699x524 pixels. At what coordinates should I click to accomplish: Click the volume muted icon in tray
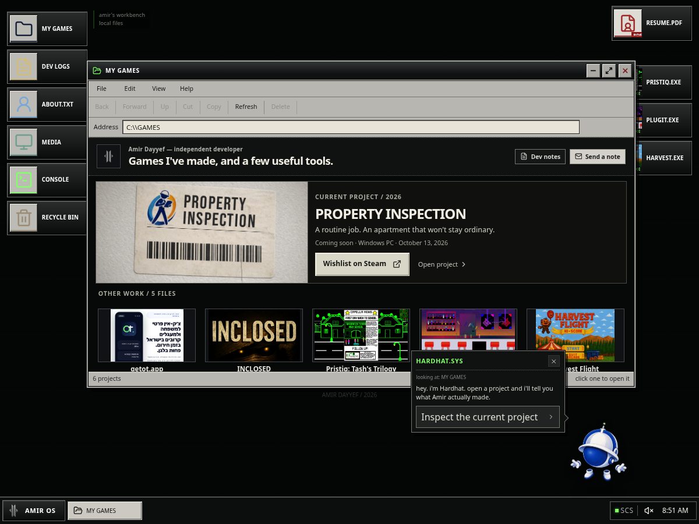(x=649, y=511)
